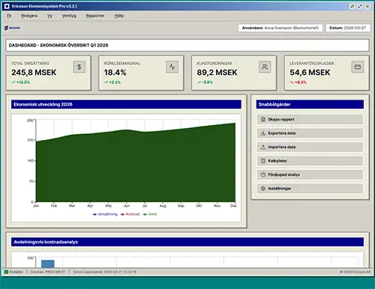Click the Snabbåtgärder panel header

coord(310,104)
